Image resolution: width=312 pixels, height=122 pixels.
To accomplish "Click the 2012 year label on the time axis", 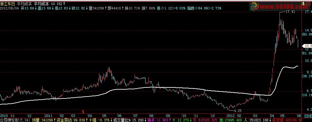I will click(231, 115).
